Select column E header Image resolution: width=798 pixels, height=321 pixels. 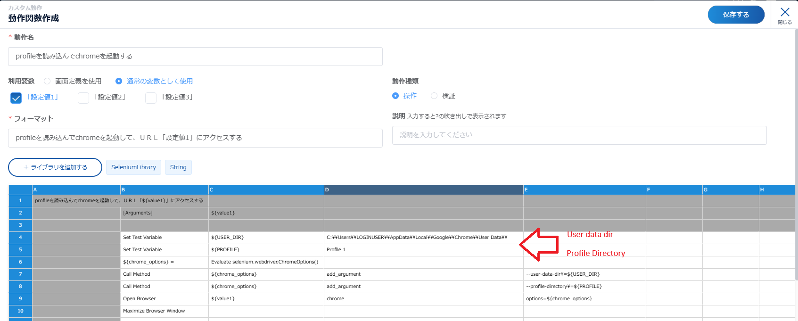(584, 189)
